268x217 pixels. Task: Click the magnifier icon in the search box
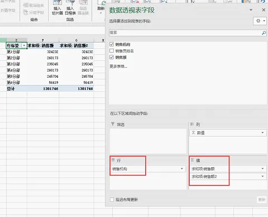(264, 33)
